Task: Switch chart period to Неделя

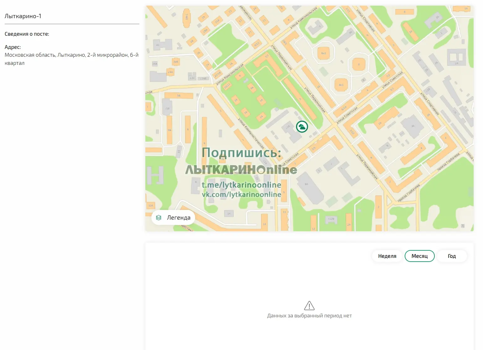Action: coord(387,256)
